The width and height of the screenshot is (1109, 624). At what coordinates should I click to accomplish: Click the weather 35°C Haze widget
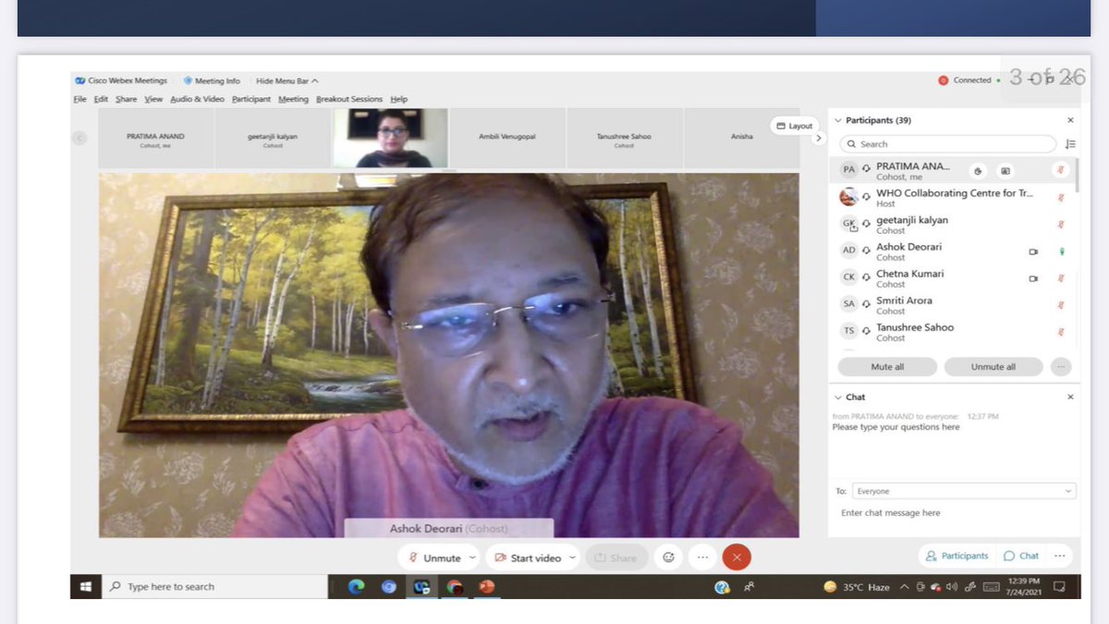tap(857, 587)
